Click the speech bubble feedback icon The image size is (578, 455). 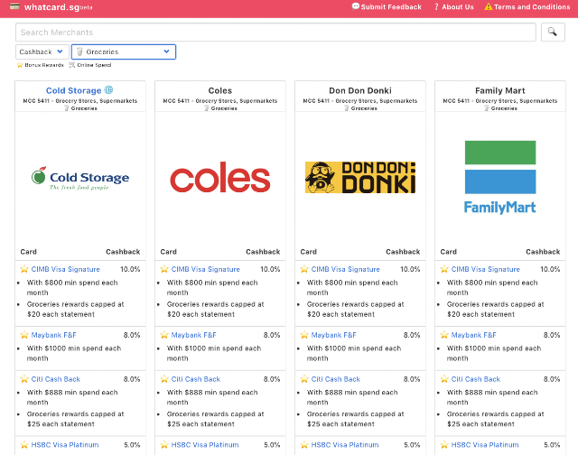(x=356, y=6)
